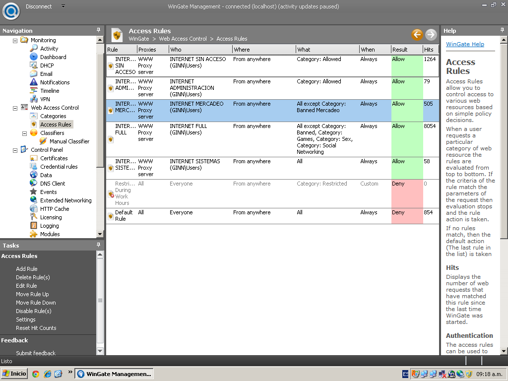Viewport: 508px width, 381px height.
Task: Click the Add Rule task
Action: pos(27,269)
